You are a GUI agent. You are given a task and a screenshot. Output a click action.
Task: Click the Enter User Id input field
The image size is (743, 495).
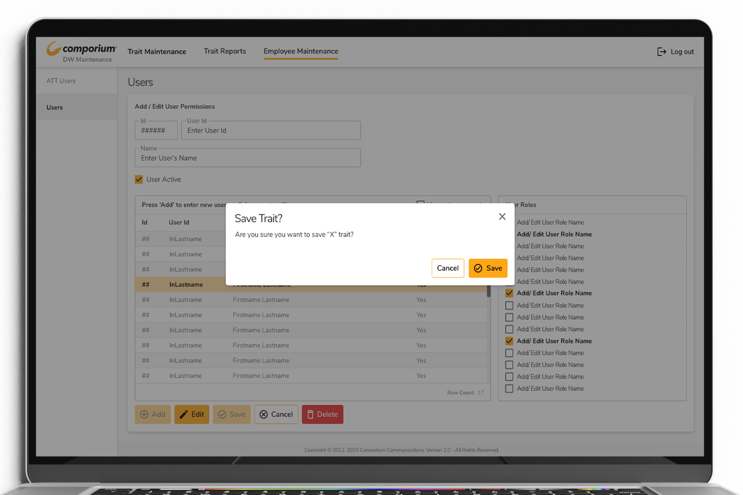click(270, 130)
